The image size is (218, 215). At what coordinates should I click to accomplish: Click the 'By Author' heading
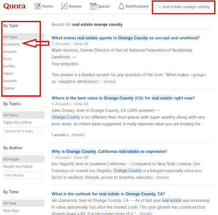point(13,148)
